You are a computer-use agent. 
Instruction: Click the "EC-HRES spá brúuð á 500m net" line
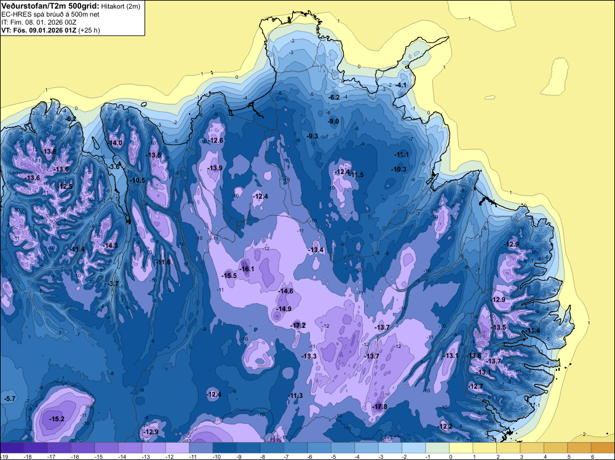pos(50,14)
